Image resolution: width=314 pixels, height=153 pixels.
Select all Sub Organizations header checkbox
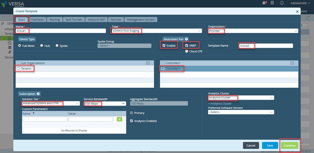[x=18, y=63]
